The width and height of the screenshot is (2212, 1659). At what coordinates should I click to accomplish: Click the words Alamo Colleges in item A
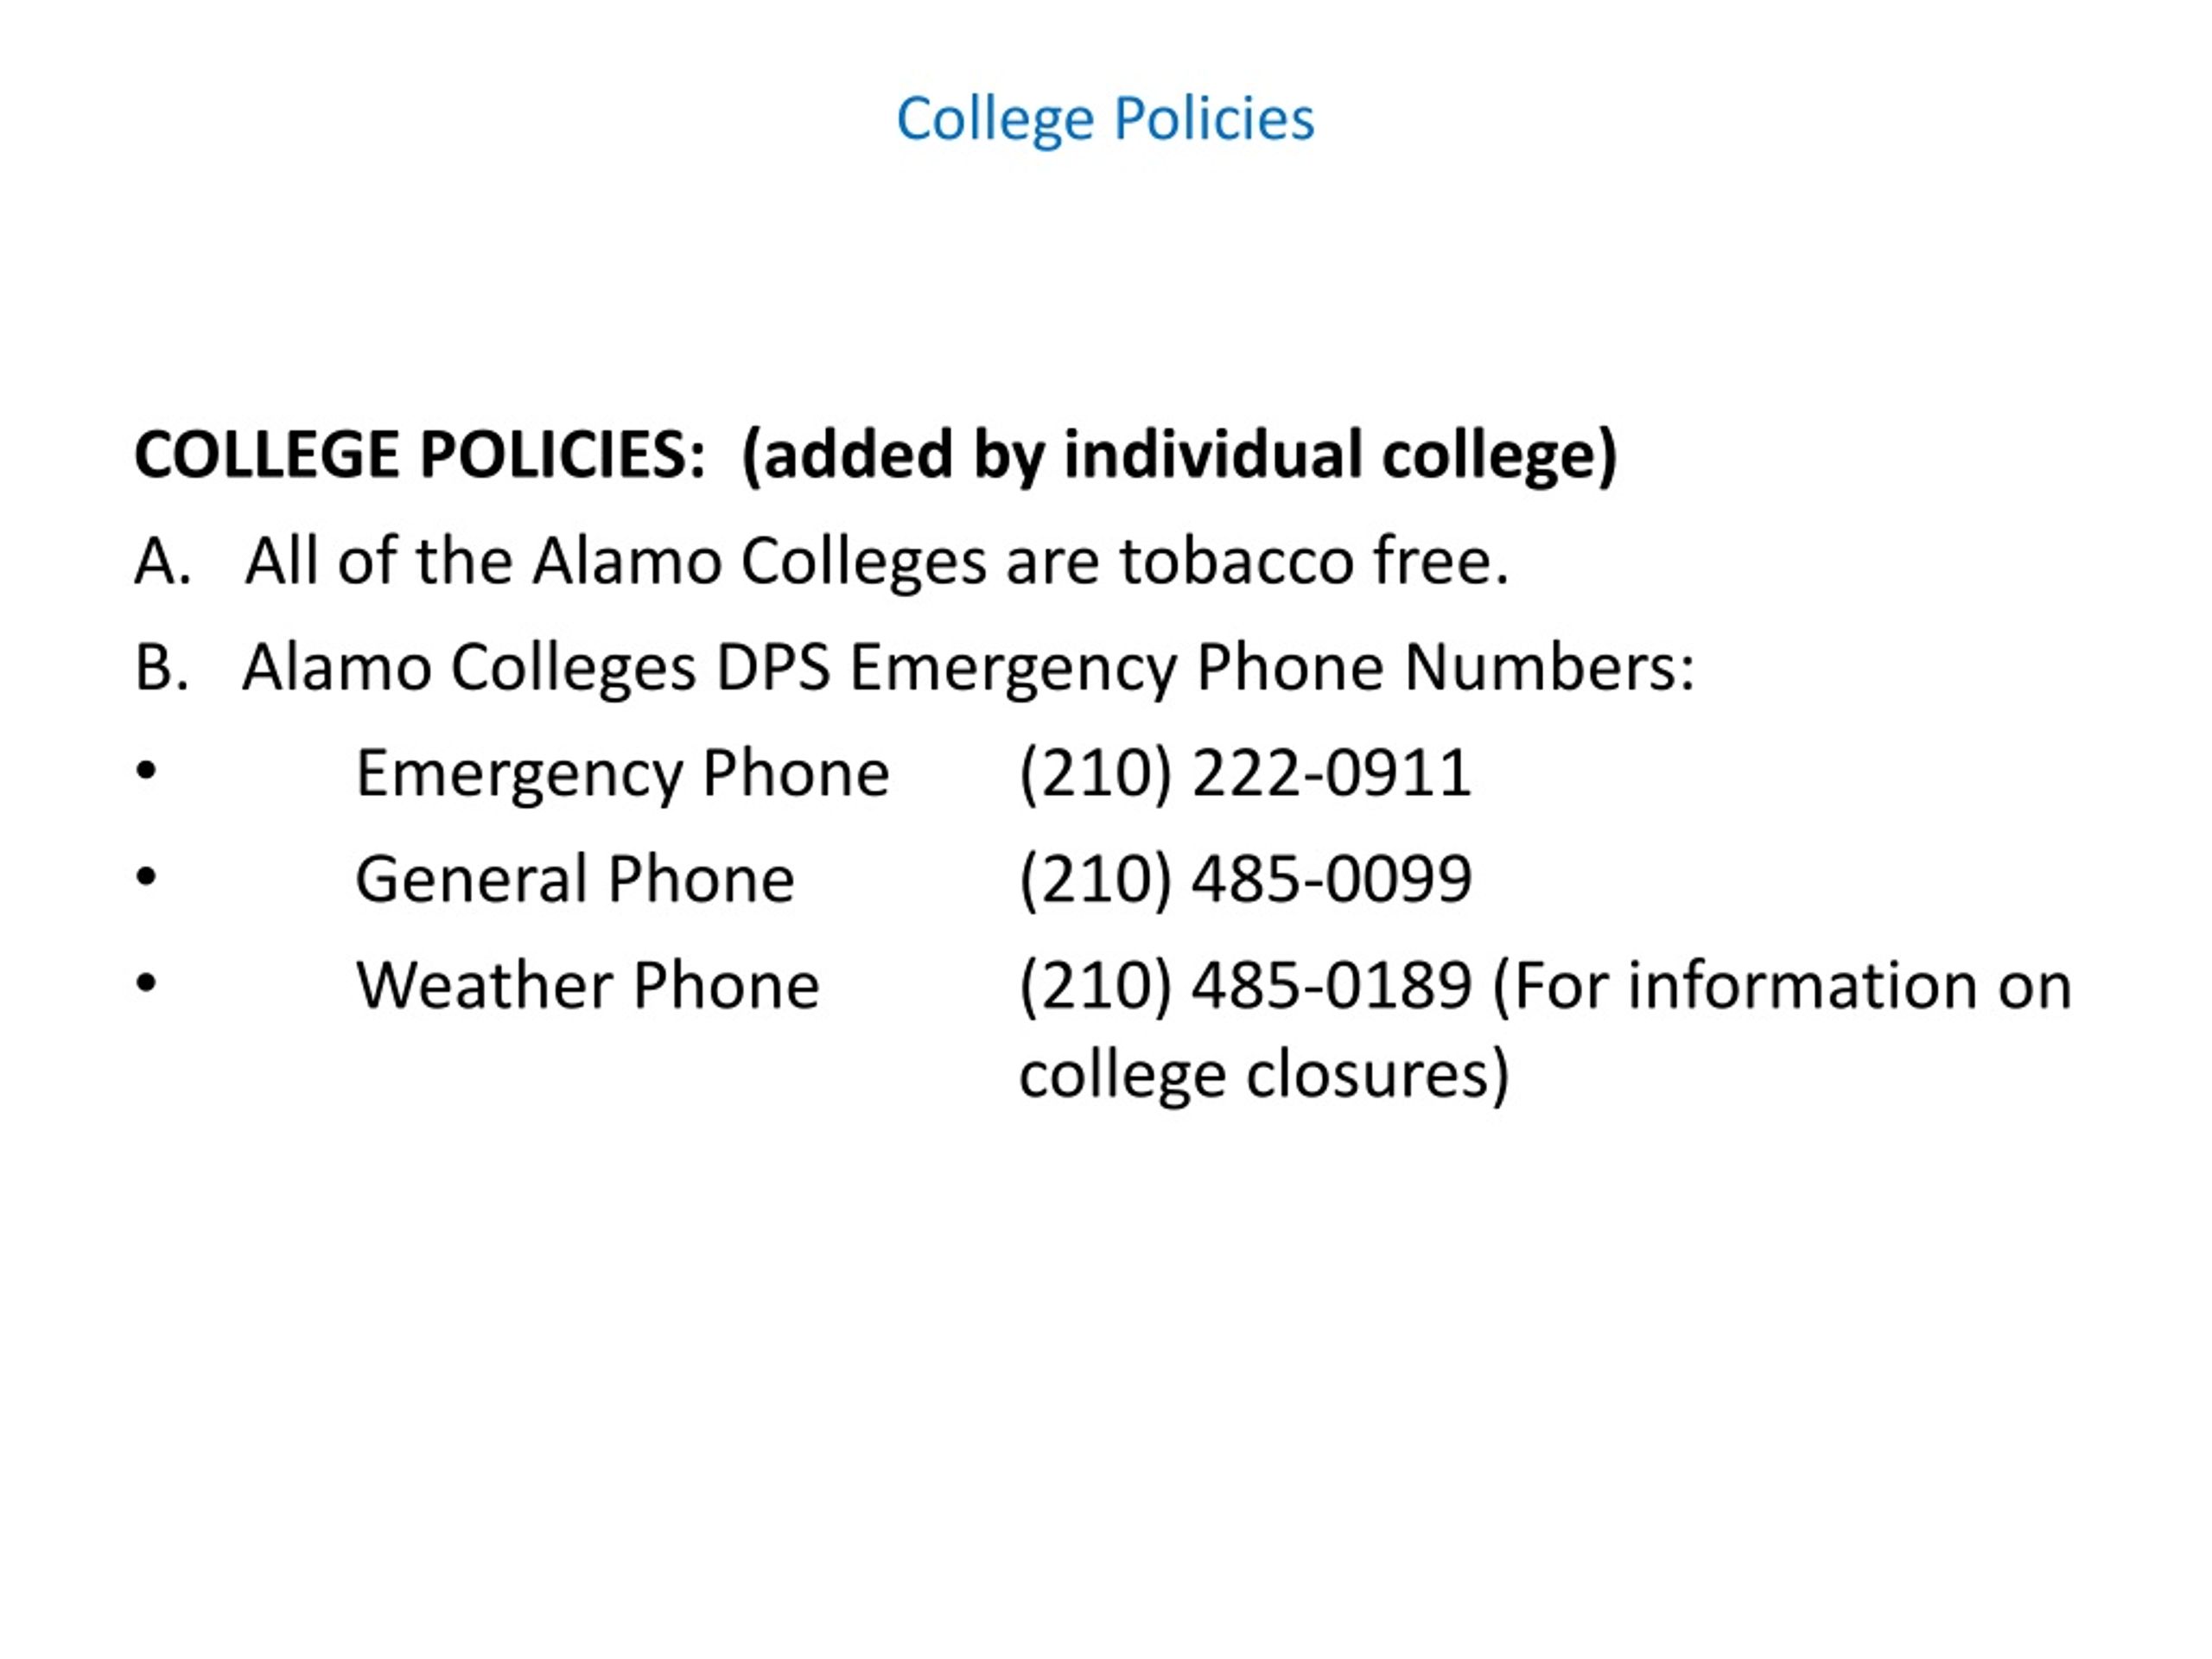759,561
